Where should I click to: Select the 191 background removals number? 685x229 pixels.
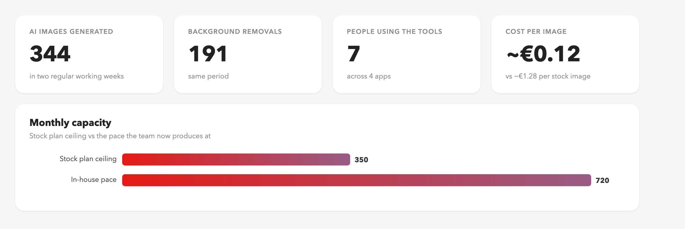(208, 54)
